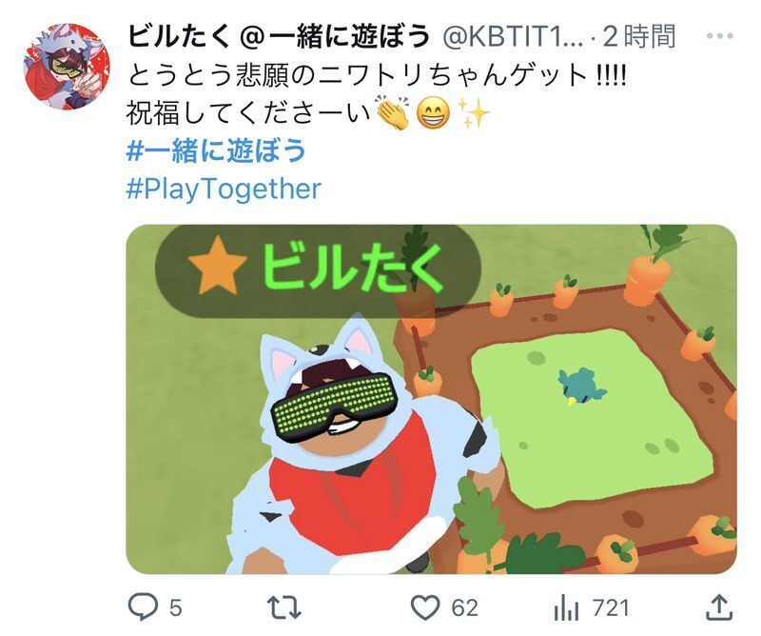Click the grinning face emoji
Image resolution: width=761 pixels, height=636 pixels.
[434, 112]
